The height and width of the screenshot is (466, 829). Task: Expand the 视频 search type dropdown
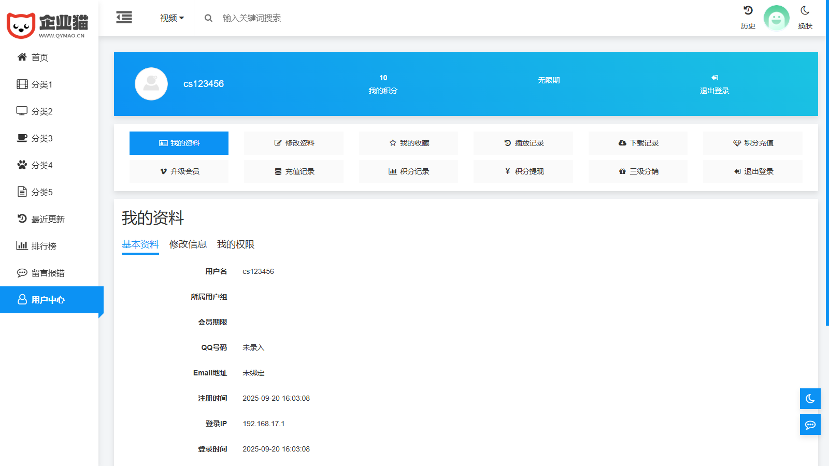click(x=171, y=18)
